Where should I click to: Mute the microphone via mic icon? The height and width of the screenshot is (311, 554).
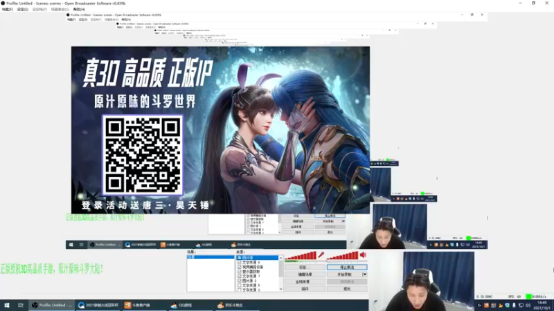[321, 254]
